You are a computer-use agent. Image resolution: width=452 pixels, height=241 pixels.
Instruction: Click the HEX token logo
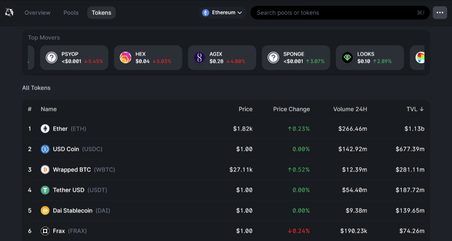point(125,57)
